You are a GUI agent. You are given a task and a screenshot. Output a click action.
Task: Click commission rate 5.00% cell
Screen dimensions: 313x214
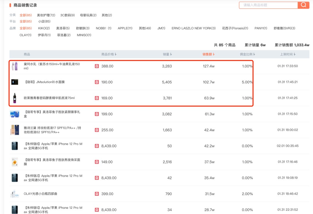(x=247, y=82)
